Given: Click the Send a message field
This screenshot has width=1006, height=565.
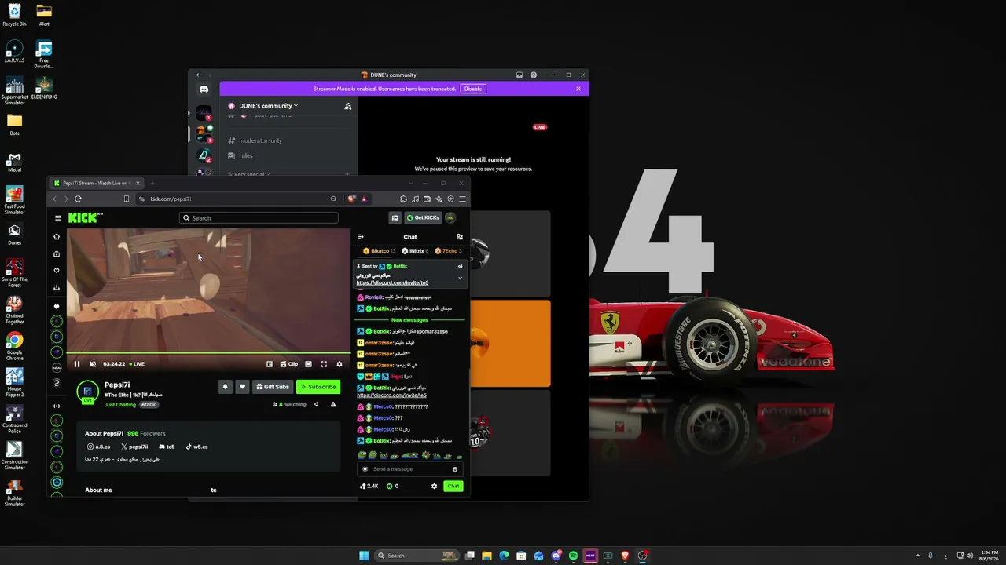Looking at the screenshot, I should (409, 469).
